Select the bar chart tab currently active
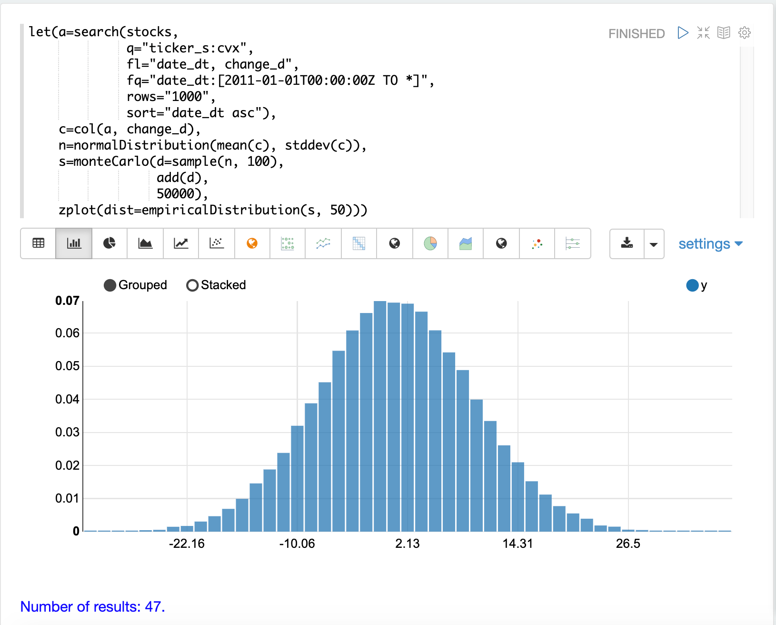Image resolution: width=776 pixels, height=625 pixels. [74, 243]
